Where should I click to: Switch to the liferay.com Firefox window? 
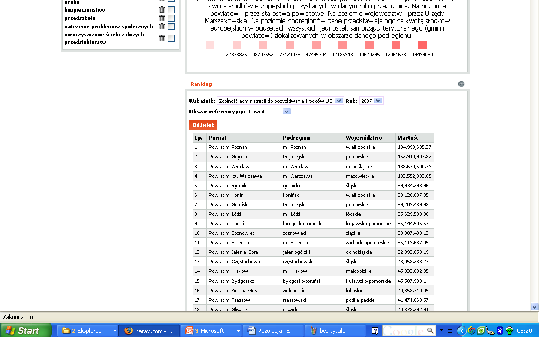point(149,331)
